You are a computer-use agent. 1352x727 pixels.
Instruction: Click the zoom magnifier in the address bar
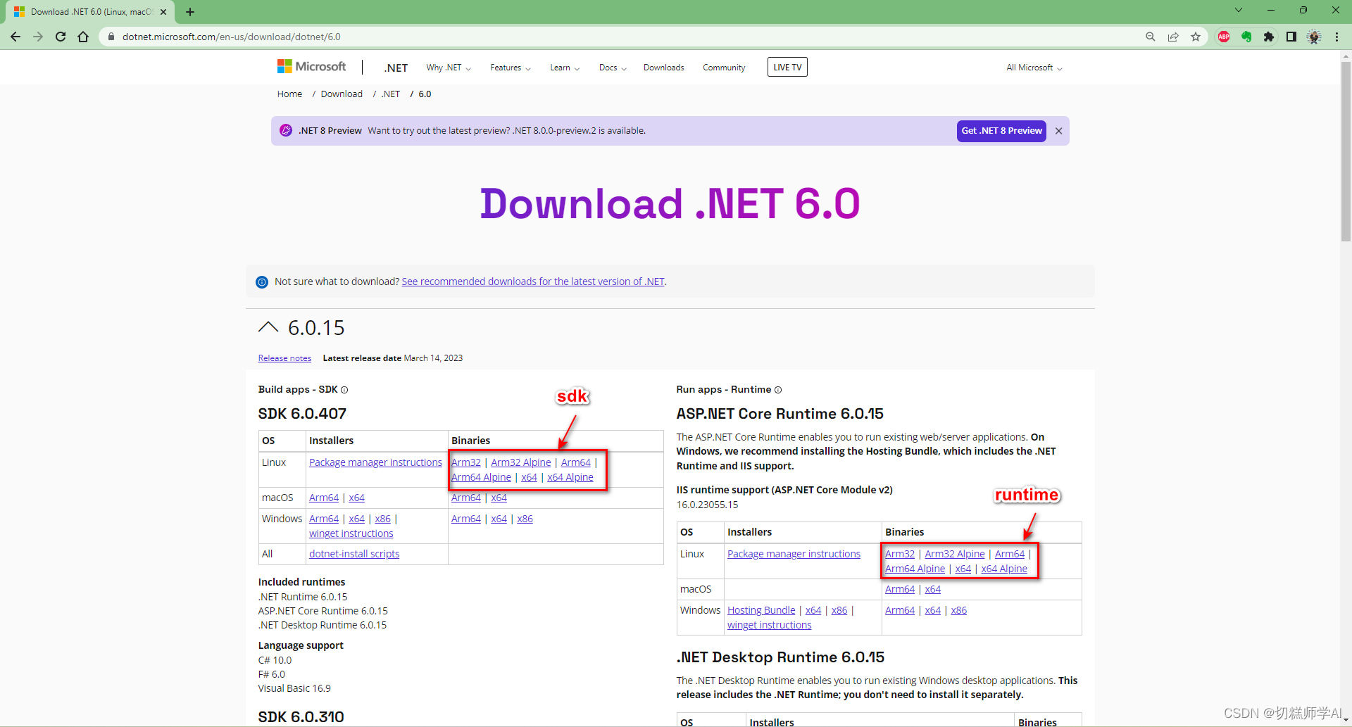(x=1150, y=37)
